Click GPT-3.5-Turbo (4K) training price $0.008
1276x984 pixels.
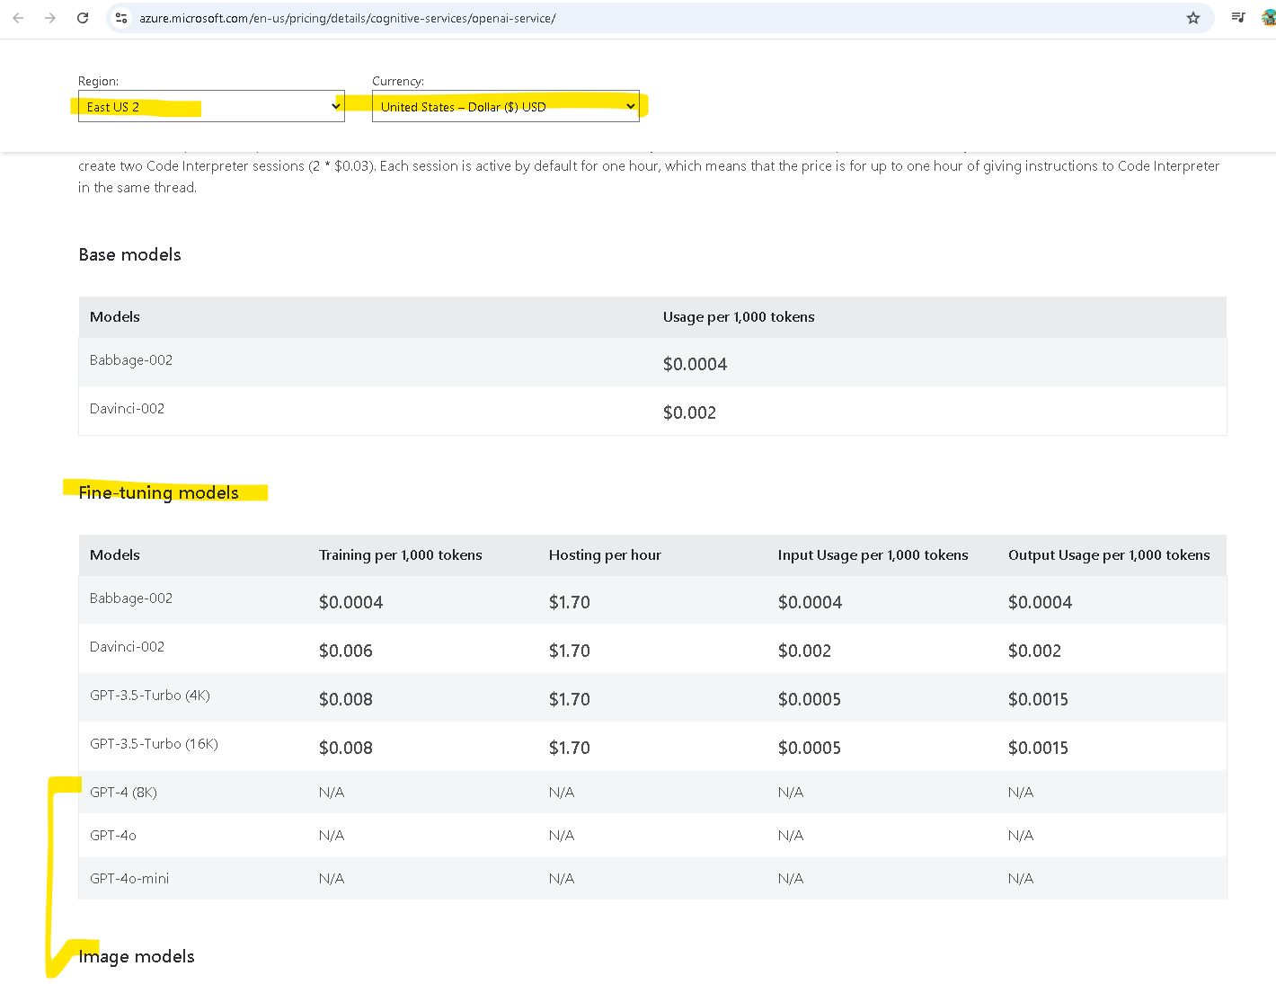click(x=345, y=699)
